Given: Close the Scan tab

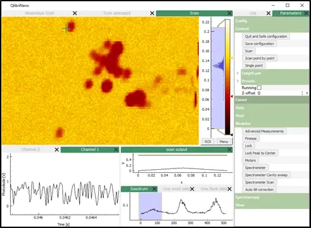Looking at the screenshot, I should 230,13.
